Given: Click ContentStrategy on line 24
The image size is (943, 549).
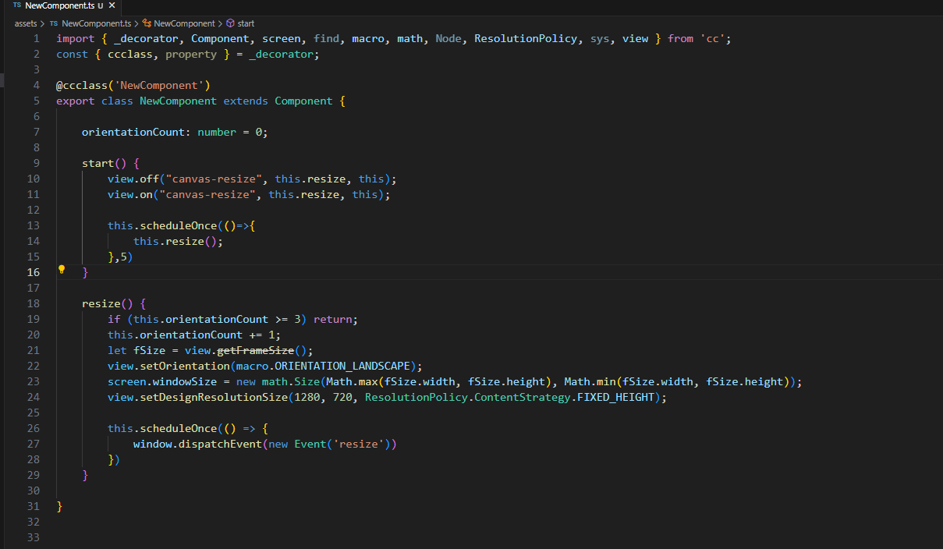Looking at the screenshot, I should [523, 397].
